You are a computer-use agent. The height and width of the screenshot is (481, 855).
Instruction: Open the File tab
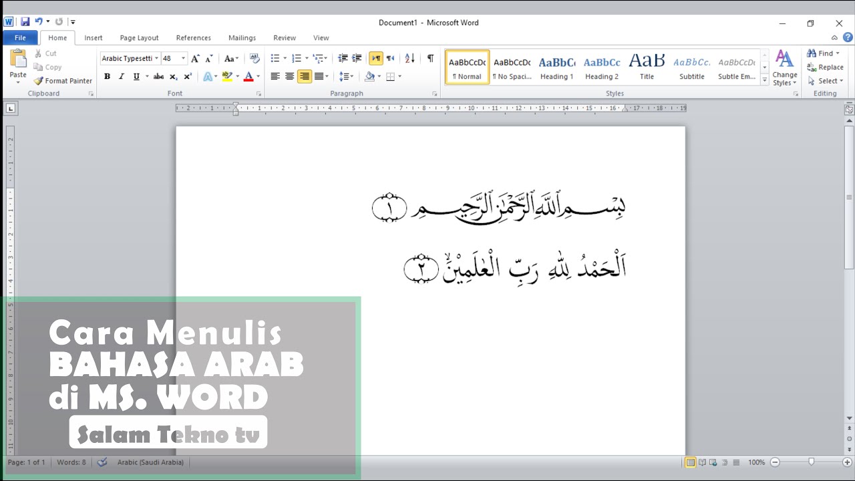point(20,38)
